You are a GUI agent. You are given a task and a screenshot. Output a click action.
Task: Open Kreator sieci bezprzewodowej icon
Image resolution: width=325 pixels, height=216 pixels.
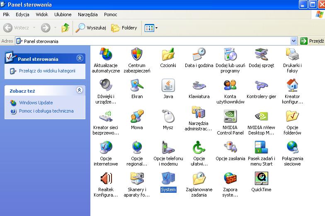click(x=106, y=116)
